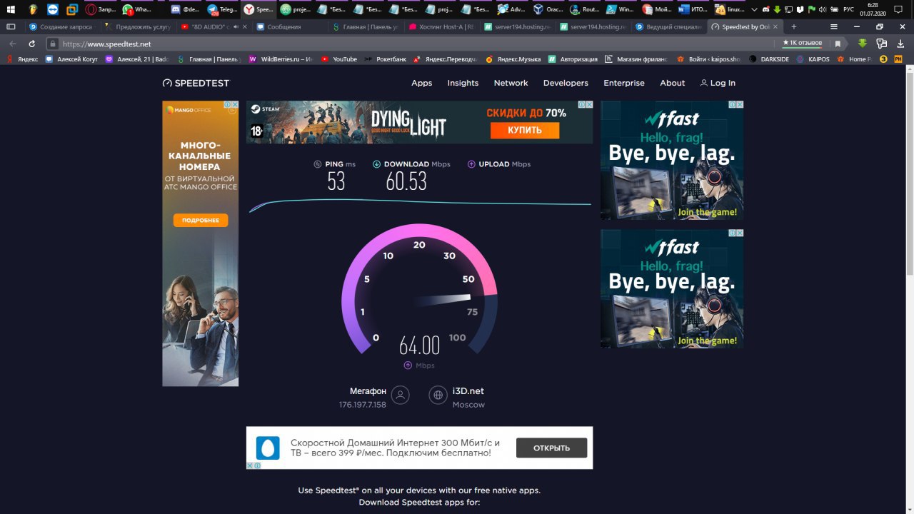Bookmark this page with bookmark icon

point(838,44)
